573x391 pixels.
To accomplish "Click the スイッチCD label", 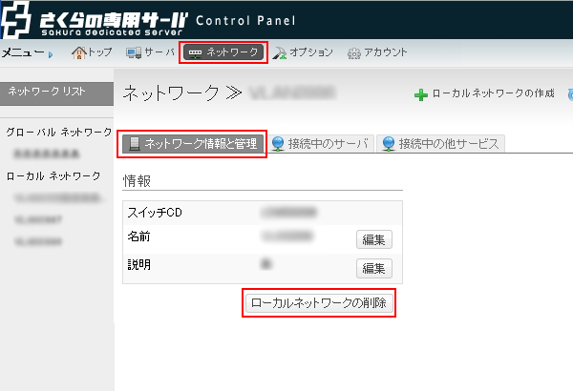I will [x=155, y=212].
